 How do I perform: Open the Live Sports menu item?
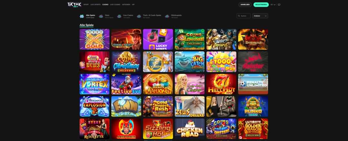[x=95, y=5]
